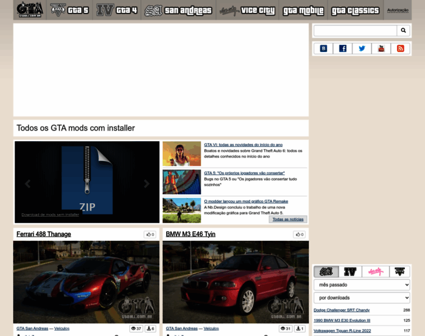Open the Twitter social icon
Image resolution: width=425 pixels, height=336 pixels.
[x=362, y=48]
